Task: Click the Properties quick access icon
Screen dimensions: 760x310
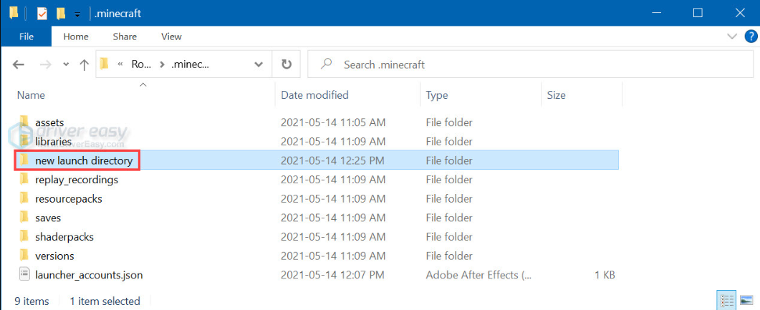Action: (42, 13)
